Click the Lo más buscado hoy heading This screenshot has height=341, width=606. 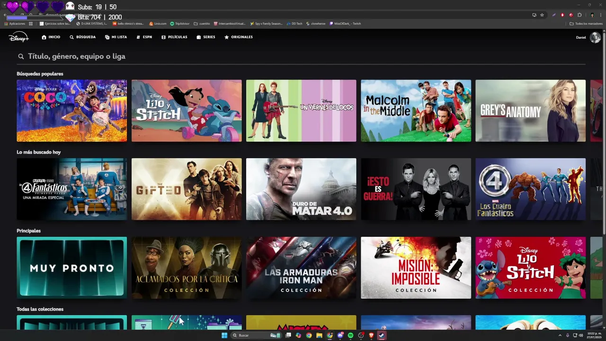38,152
